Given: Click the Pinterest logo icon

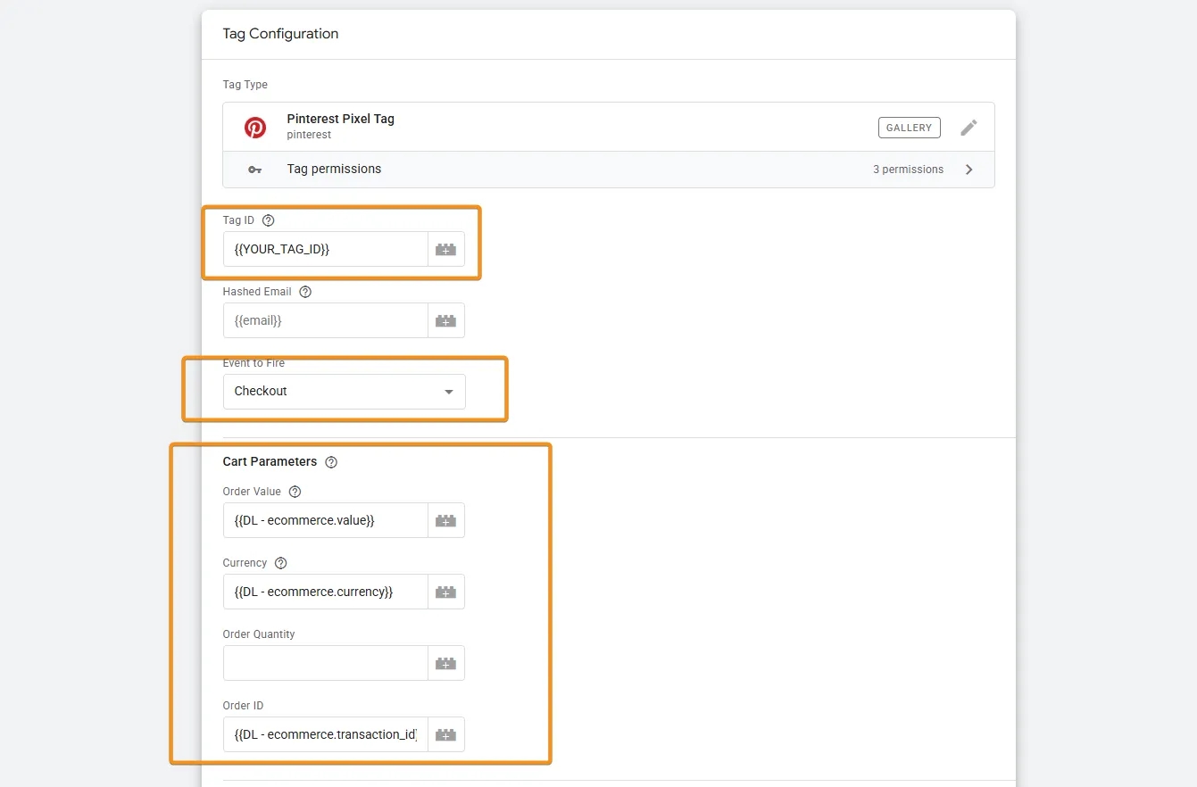Looking at the screenshot, I should pyautogui.click(x=255, y=127).
